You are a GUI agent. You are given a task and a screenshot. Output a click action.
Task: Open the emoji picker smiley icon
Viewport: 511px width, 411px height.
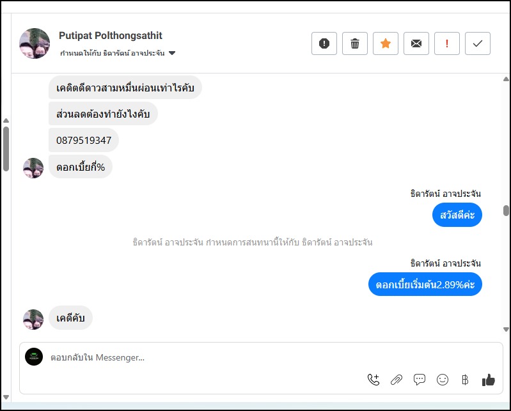tap(443, 380)
